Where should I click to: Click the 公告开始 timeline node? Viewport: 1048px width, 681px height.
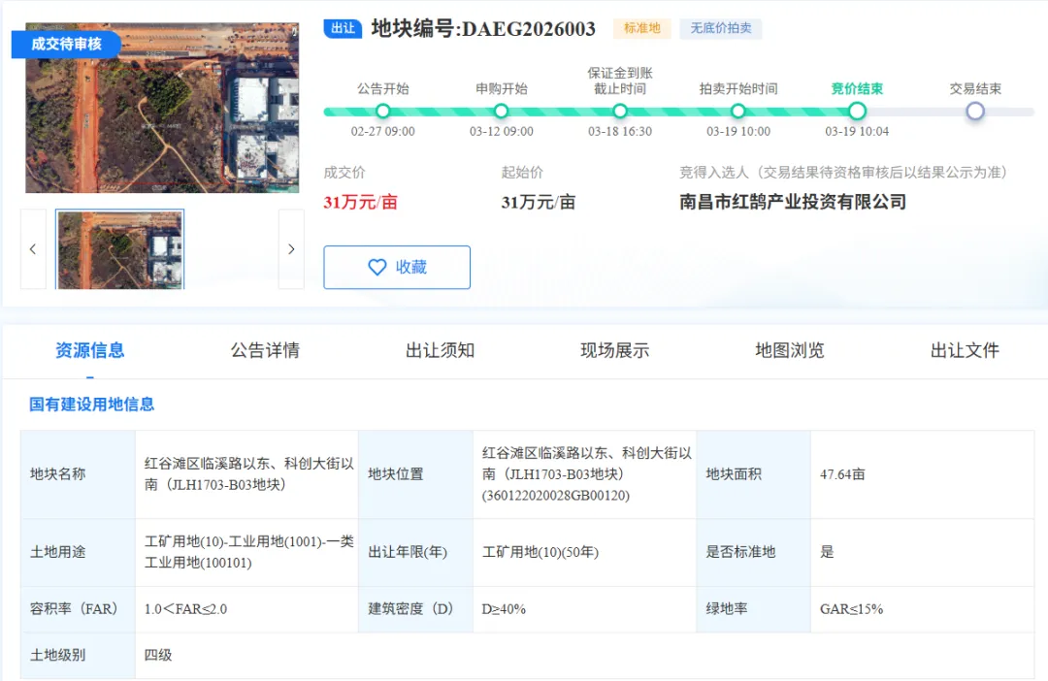click(383, 111)
